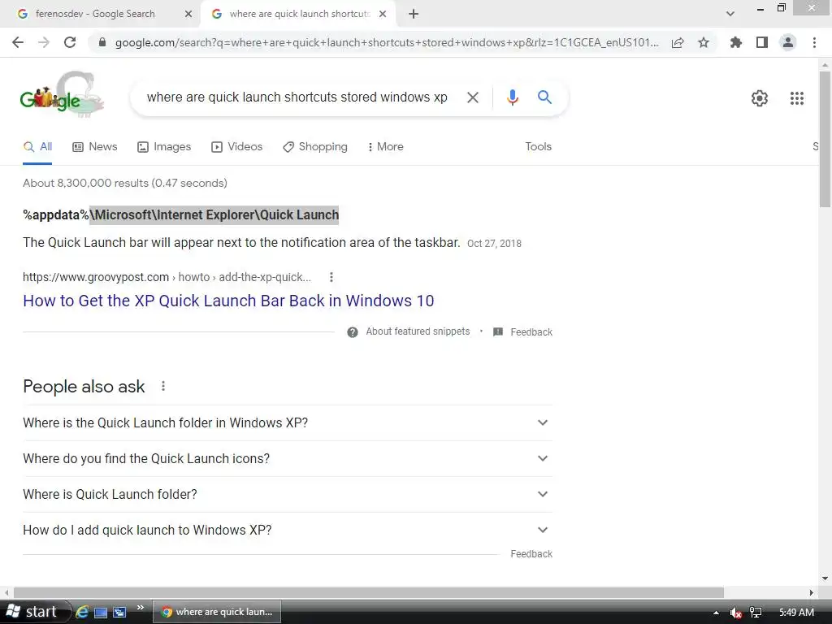Image resolution: width=832 pixels, height=624 pixels.
Task: Click the highlighted Quick Launch path text
Action: point(214,214)
